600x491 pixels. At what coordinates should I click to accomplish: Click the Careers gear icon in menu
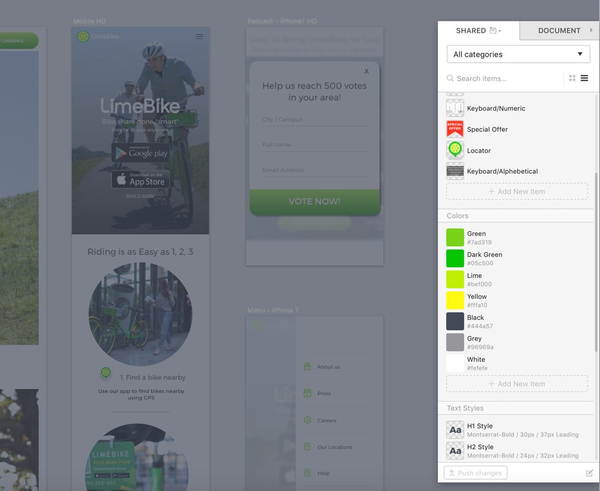pyautogui.click(x=307, y=420)
